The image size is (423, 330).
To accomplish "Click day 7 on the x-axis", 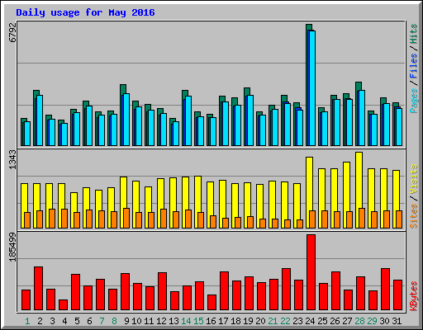I will click(x=102, y=321).
